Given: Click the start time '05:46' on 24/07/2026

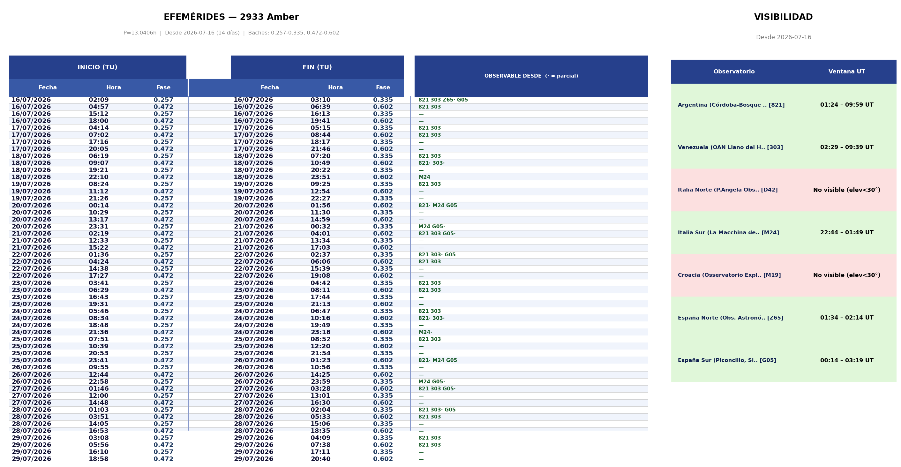Looking at the screenshot, I should (x=99, y=311).
